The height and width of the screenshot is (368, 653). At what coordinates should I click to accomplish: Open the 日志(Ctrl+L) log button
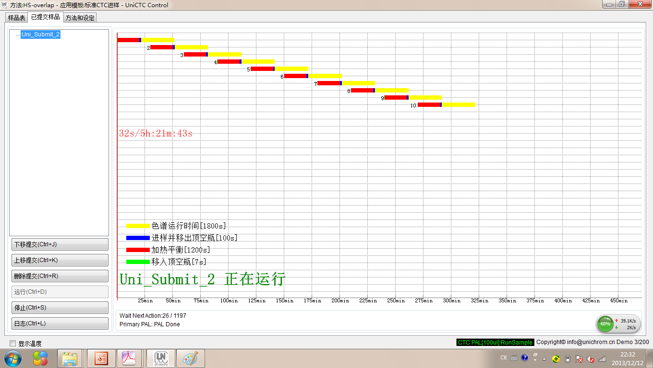click(x=60, y=323)
